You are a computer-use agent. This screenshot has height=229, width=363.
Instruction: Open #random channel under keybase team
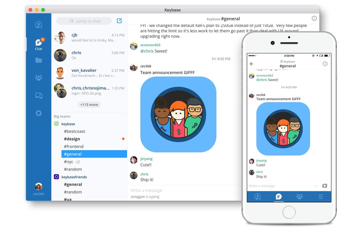click(73, 169)
